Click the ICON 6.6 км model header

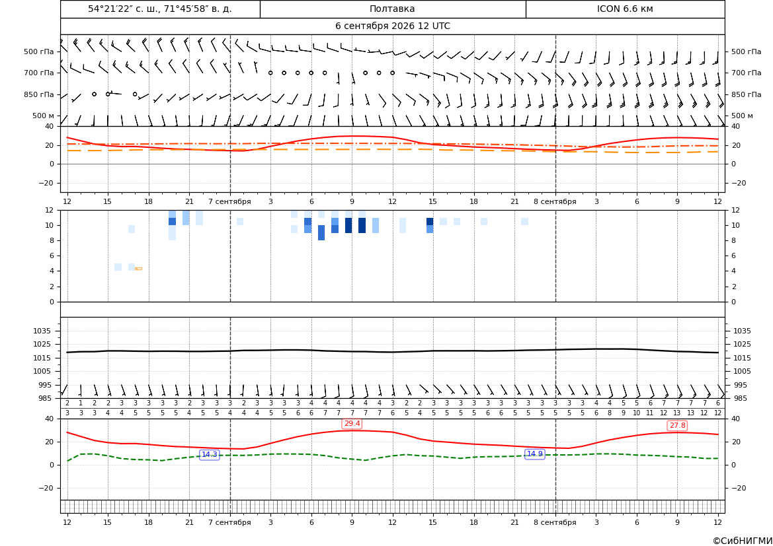(625, 9)
